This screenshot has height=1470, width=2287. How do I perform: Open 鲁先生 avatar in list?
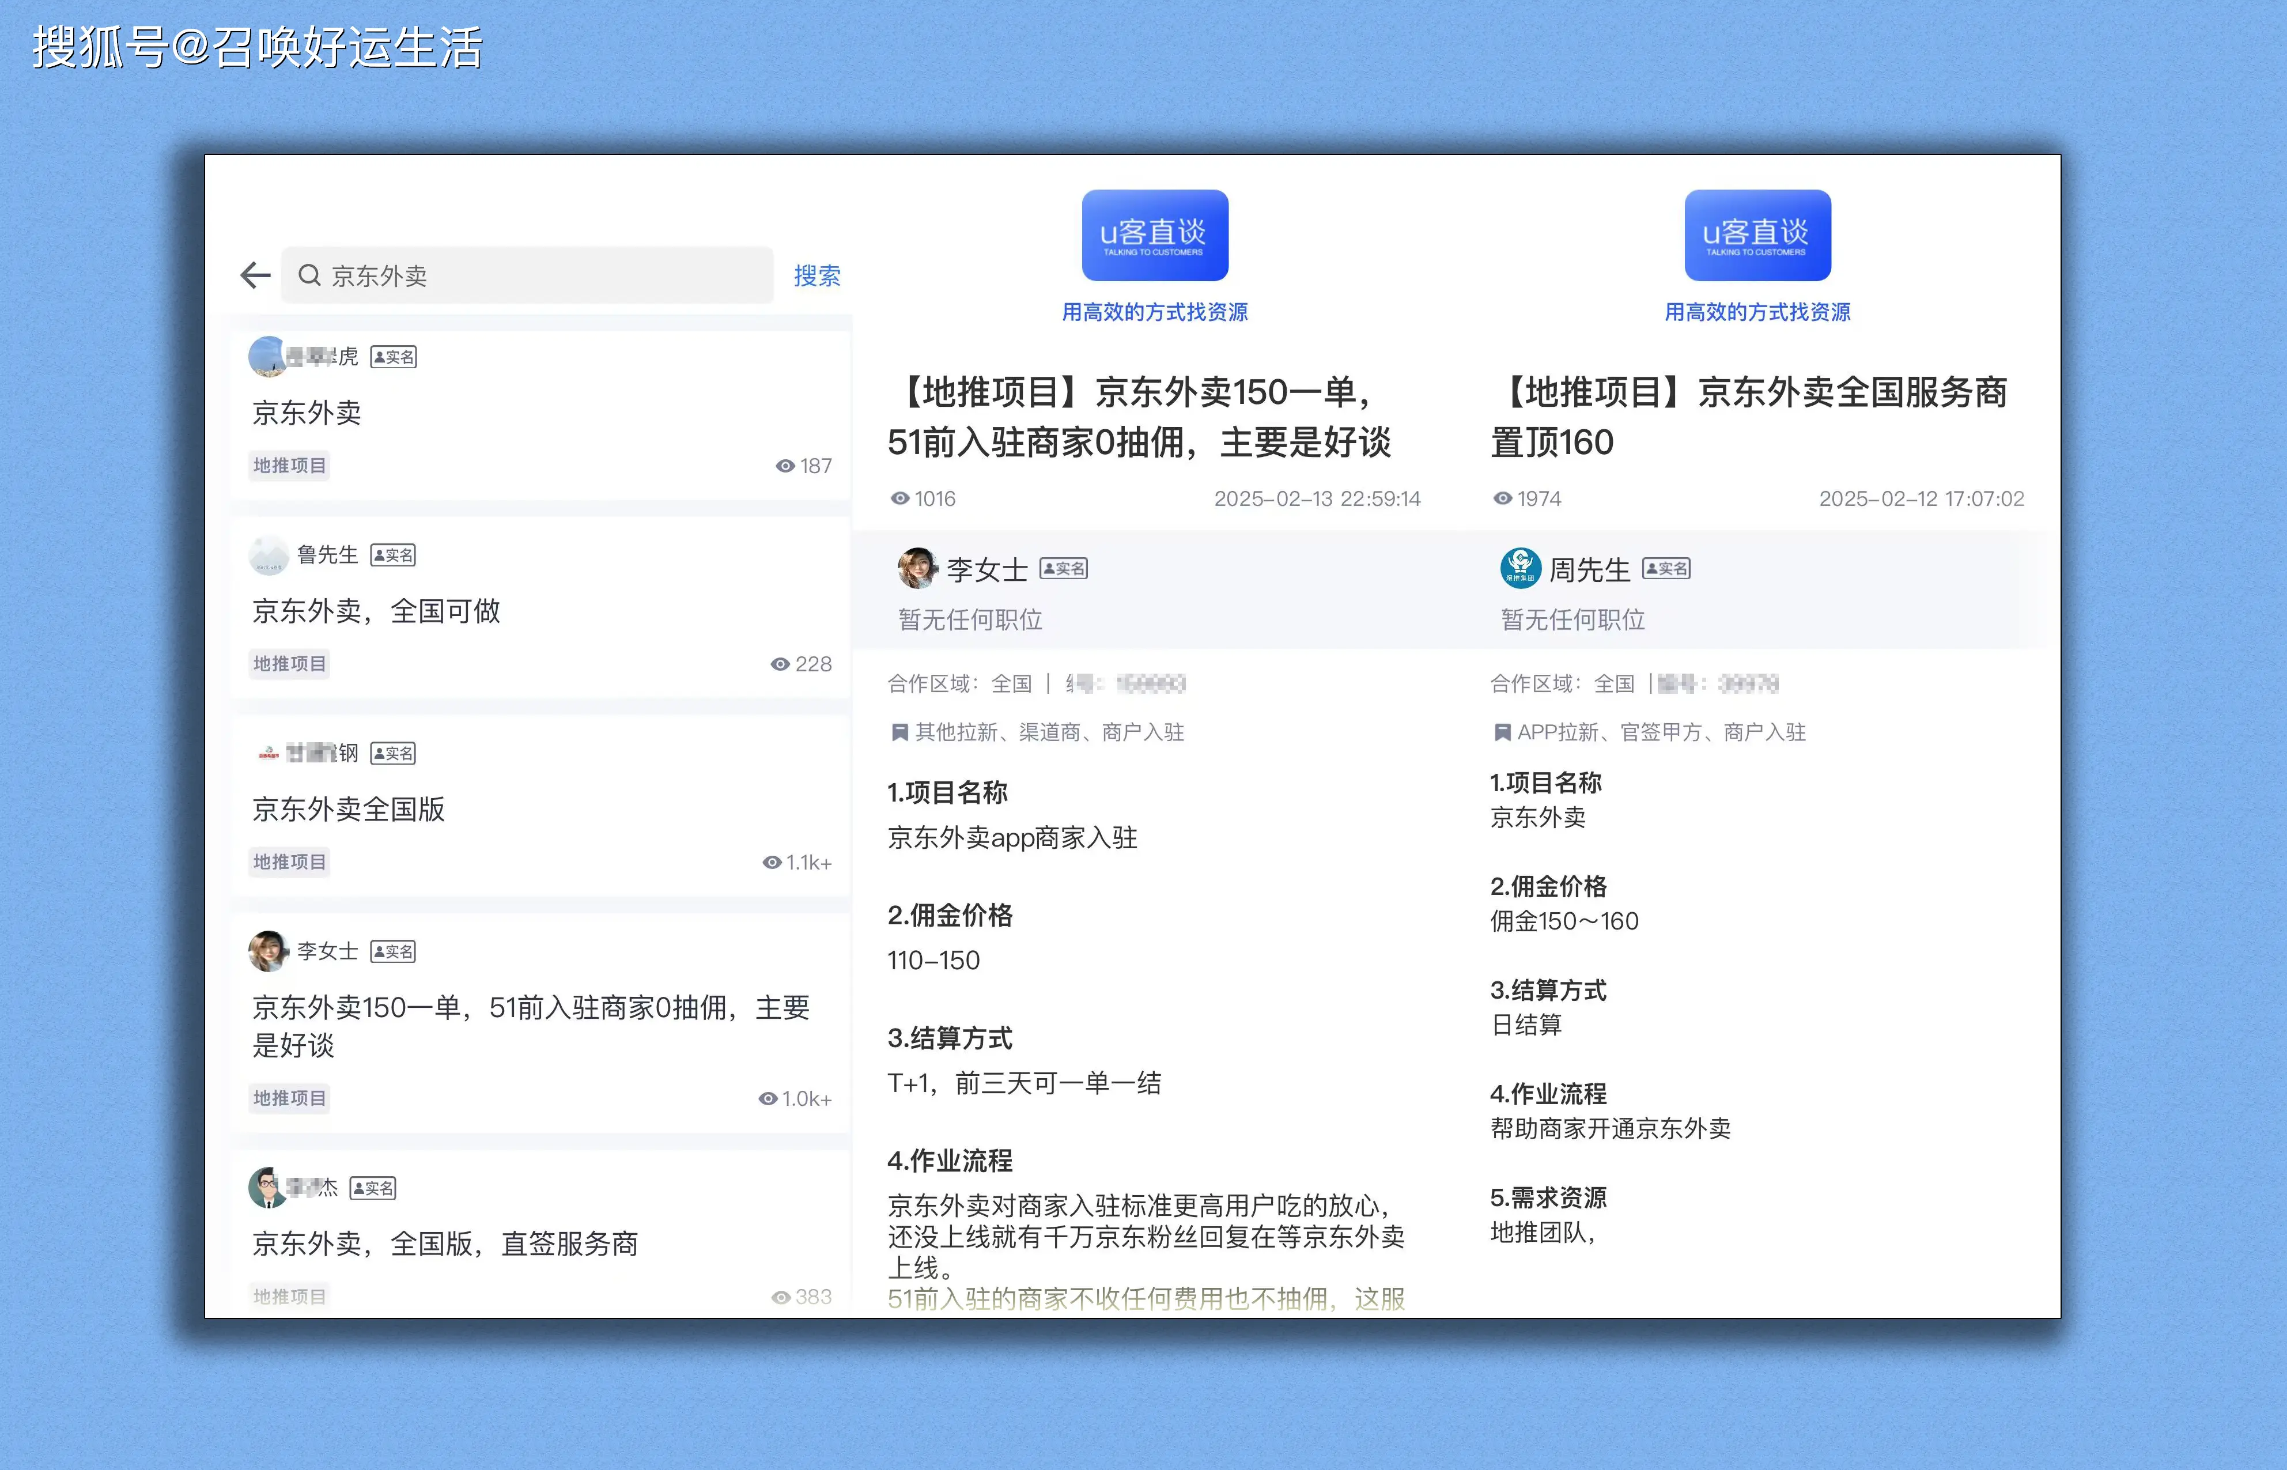(x=268, y=554)
